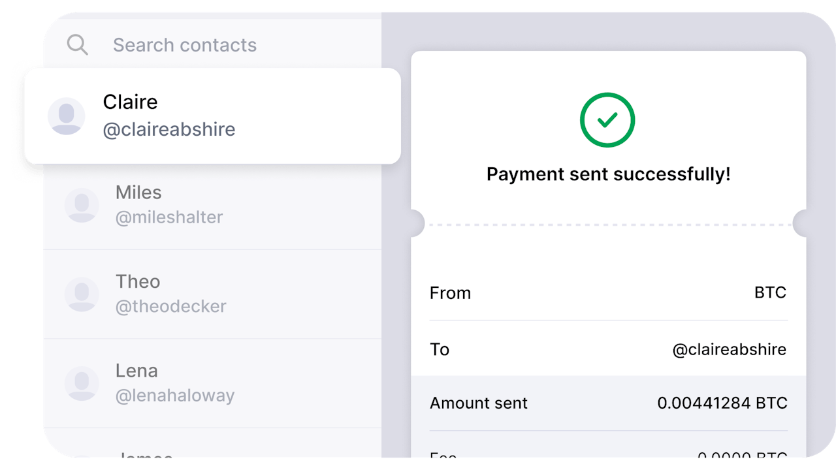Click the search magnifier icon

tap(77, 44)
